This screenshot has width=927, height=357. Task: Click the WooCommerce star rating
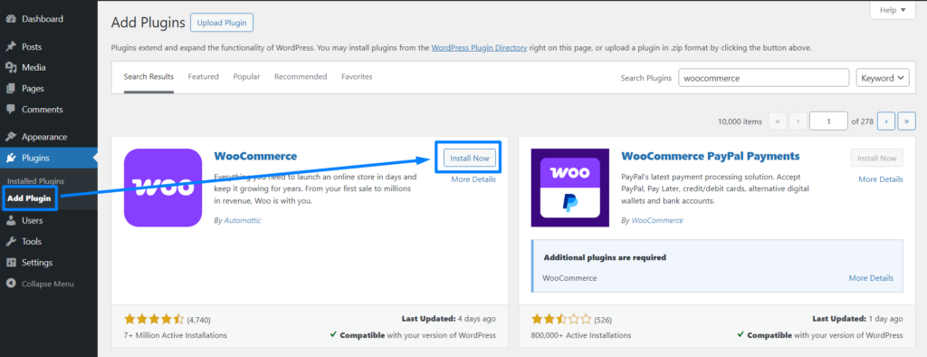154,319
